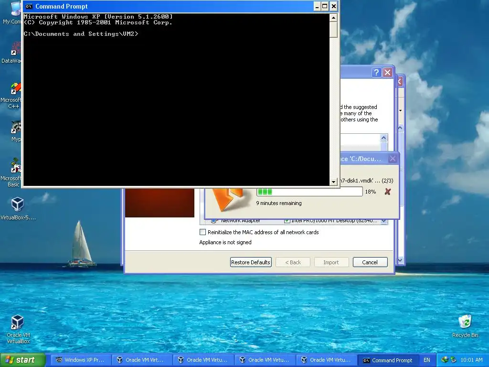Viewport: 489px width, 367px height.
Task: Toggle the Network Adapter checkbox
Action: point(287,221)
